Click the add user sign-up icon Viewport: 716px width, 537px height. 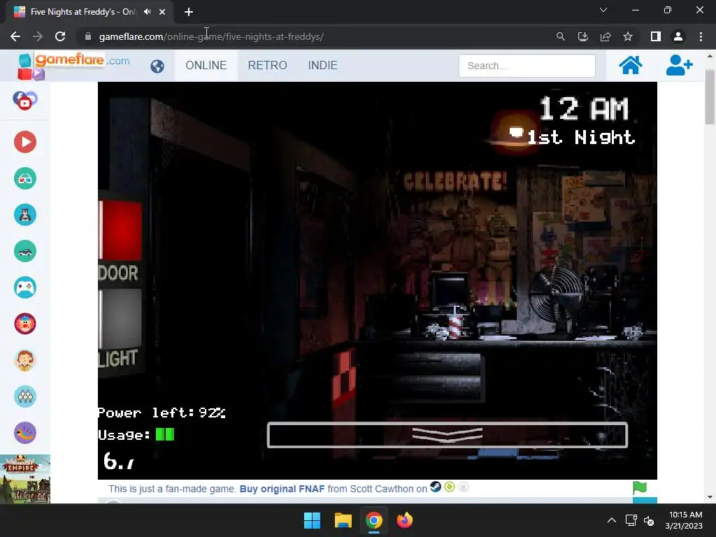point(679,65)
